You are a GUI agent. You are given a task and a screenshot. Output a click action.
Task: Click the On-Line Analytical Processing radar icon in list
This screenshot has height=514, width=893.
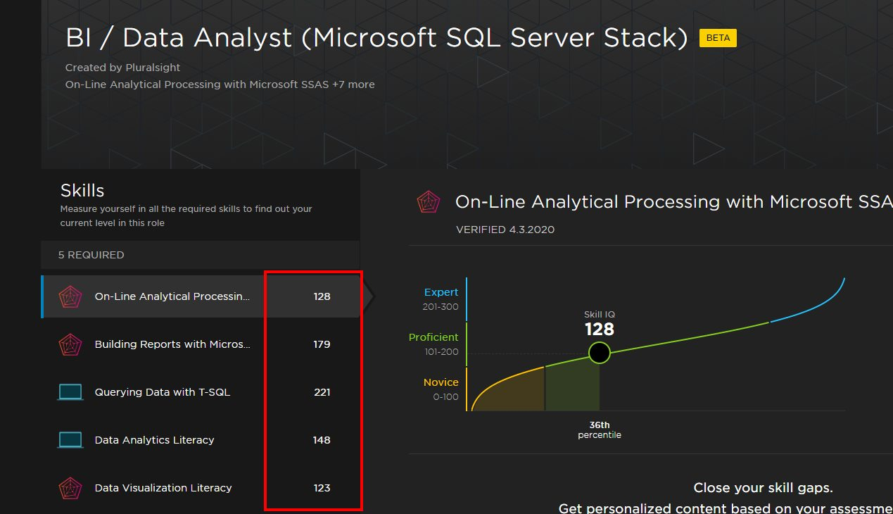click(70, 296)
